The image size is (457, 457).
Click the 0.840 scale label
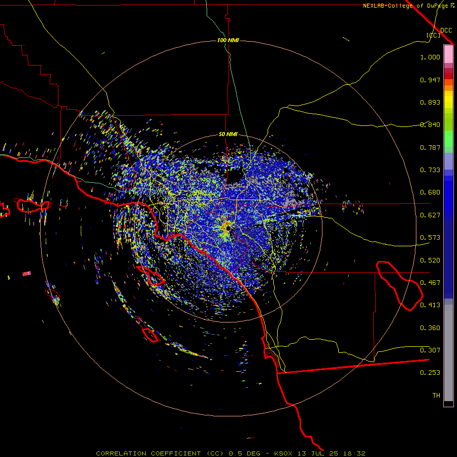(430, 125)
